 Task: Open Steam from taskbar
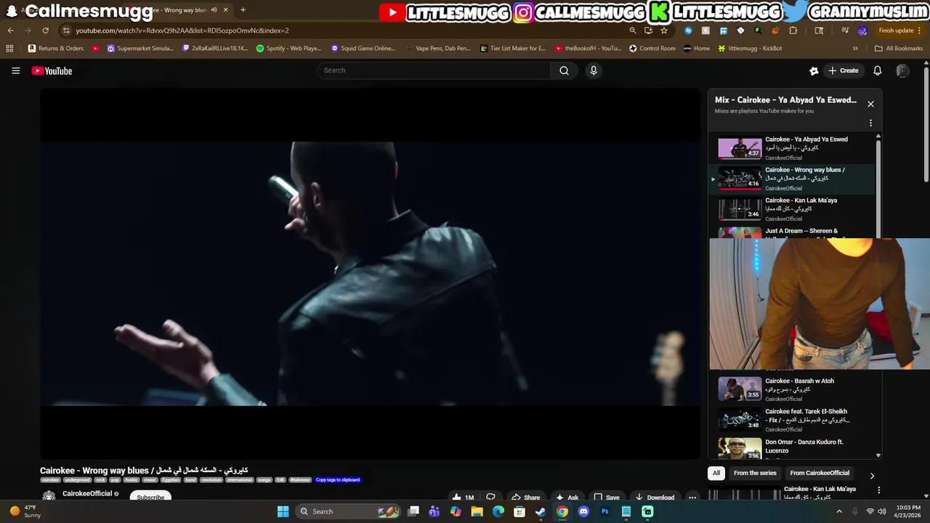click(541, 511)
